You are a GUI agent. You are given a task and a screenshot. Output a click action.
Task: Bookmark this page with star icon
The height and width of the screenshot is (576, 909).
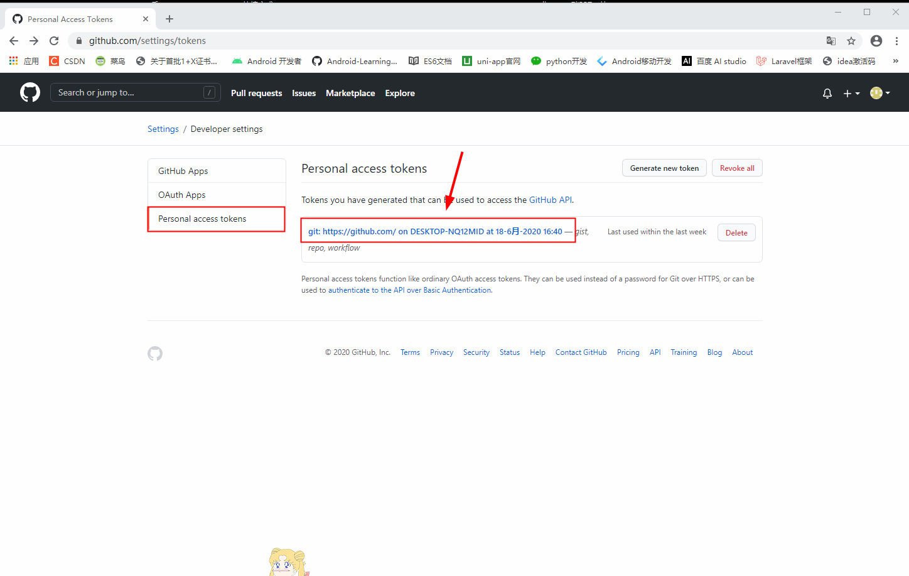(851, 41)
